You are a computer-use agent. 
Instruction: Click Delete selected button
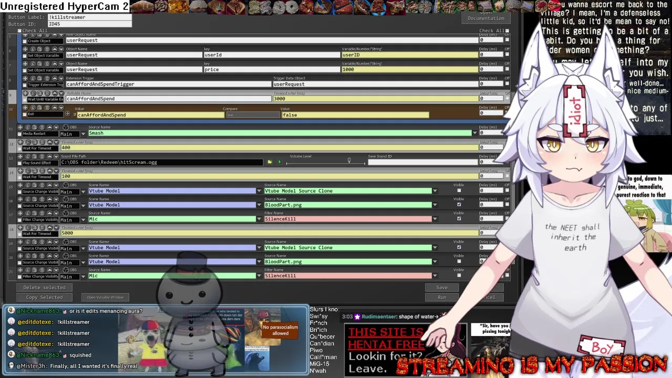tap(45, 288)
